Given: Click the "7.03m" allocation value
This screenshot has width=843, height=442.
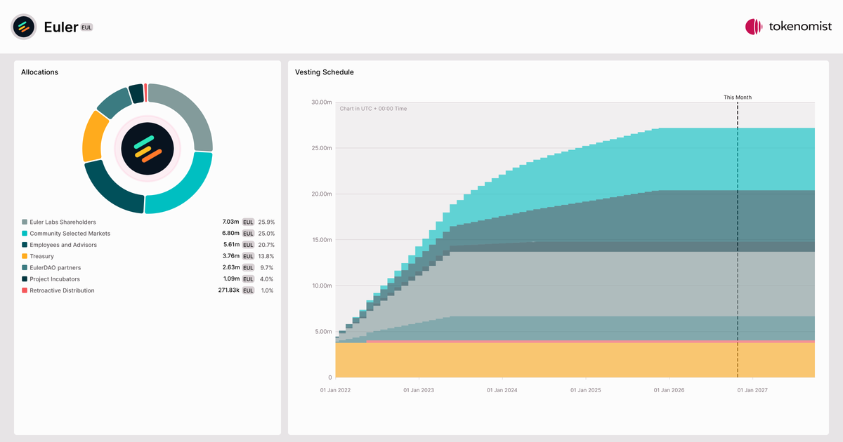Looking at the screenshot, I should [x=231, y=222].
